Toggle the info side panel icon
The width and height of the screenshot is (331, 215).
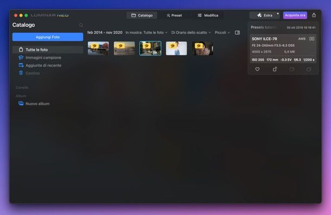pos(237,33)
